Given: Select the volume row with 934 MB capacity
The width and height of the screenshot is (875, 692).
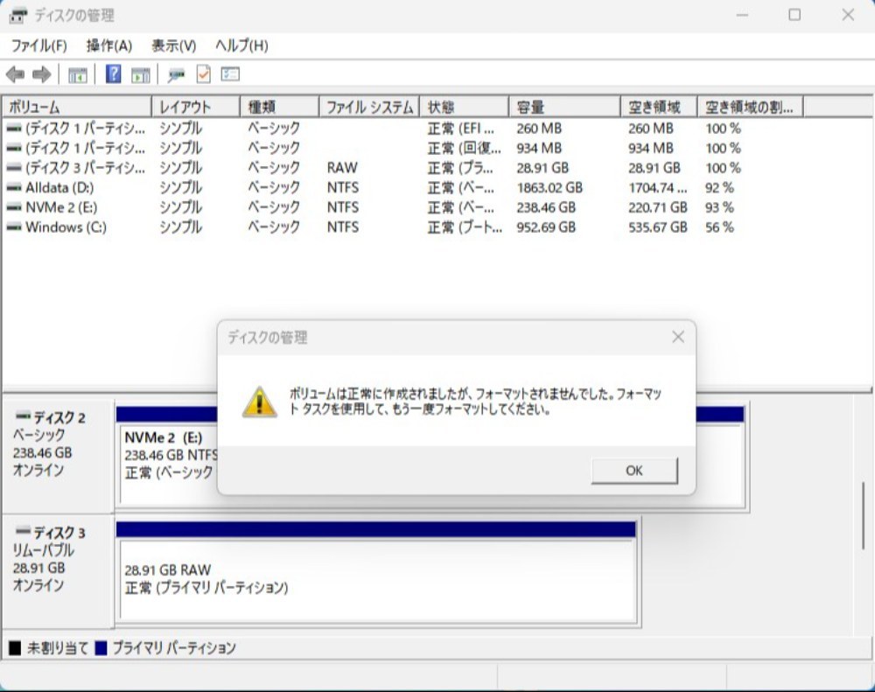Looking at the screenshot, I should (x=402, y=148).
